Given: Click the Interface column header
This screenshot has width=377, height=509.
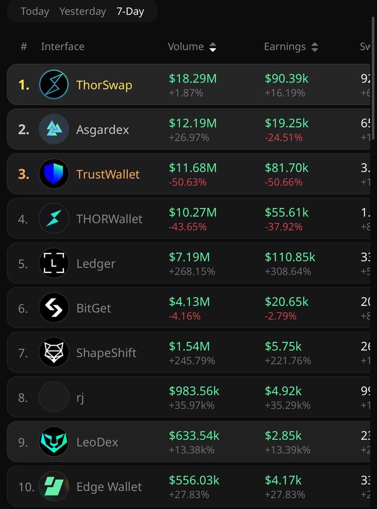Looking at the screenshot, I should pos(62,46).
